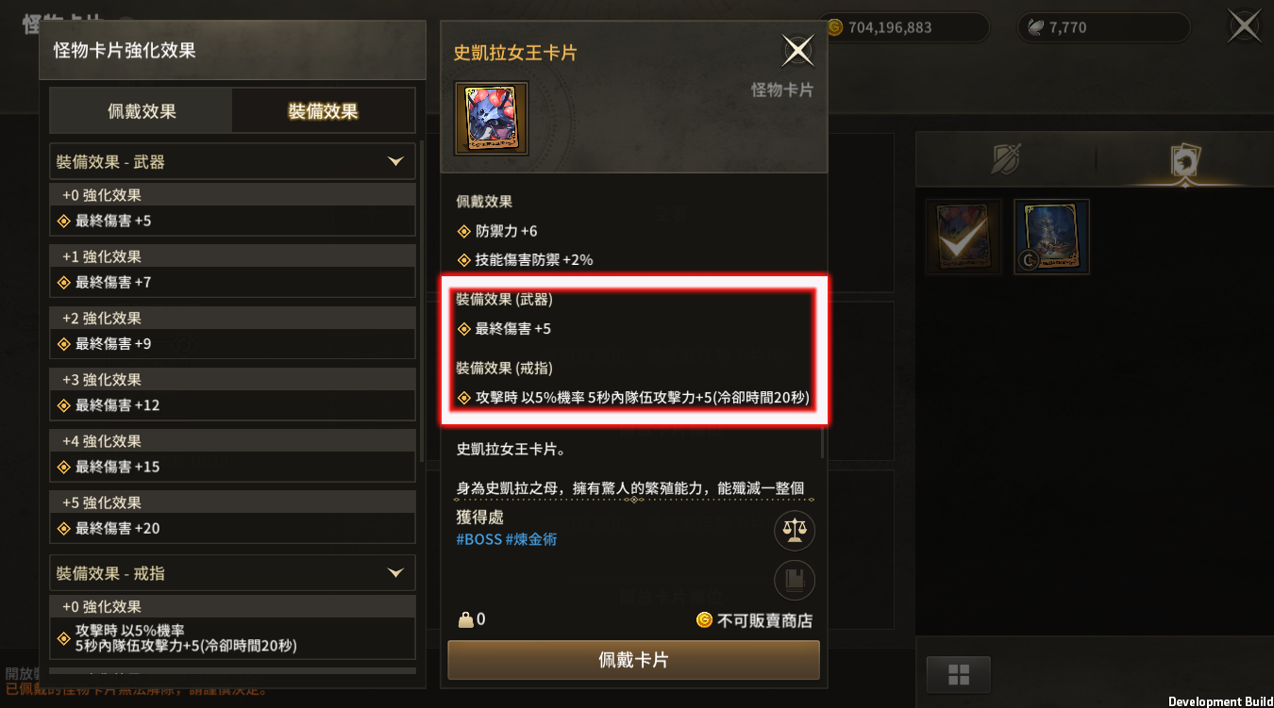Screen dimensions: 1274x708
Task: Click the balance scale compare icon
Action: (x=795, y=531)
